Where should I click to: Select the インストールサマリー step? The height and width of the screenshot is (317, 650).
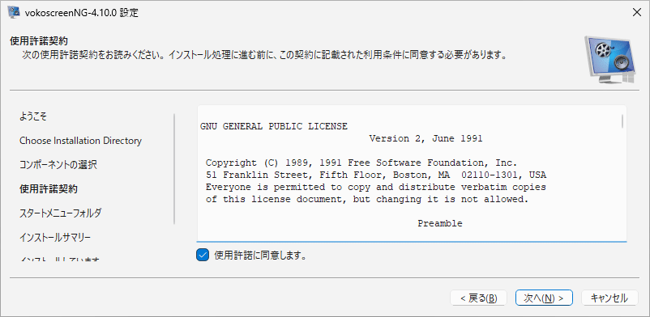(x=55, y=238)
